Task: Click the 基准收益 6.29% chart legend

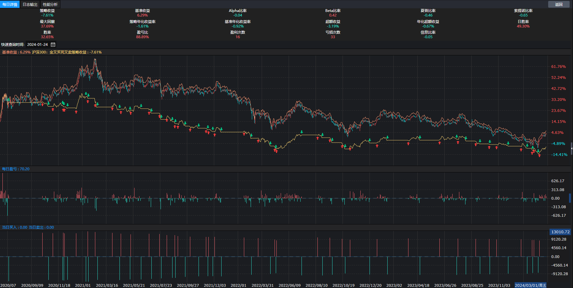Action: 16,52
